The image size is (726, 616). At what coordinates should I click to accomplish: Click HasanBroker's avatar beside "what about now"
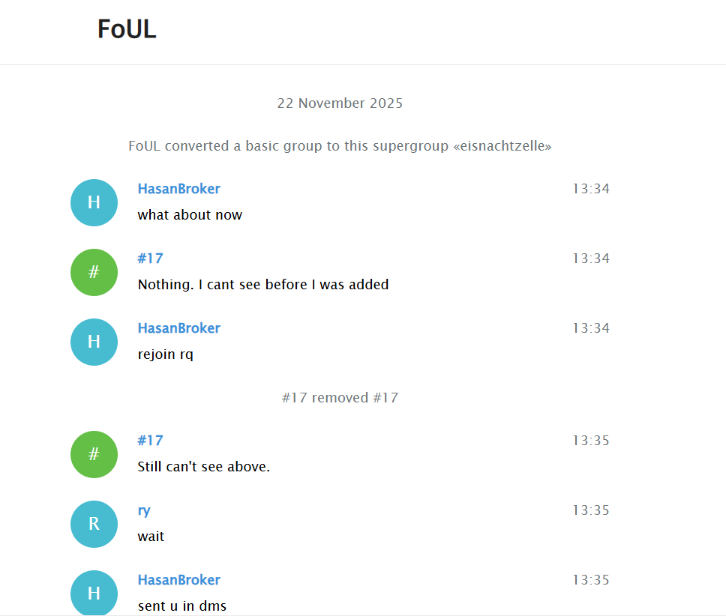(x=94, y=202)
